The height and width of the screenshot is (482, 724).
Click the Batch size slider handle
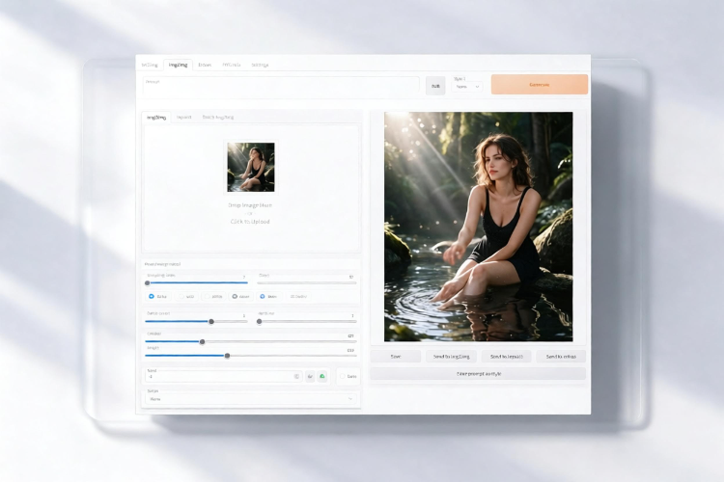(259, 321)
